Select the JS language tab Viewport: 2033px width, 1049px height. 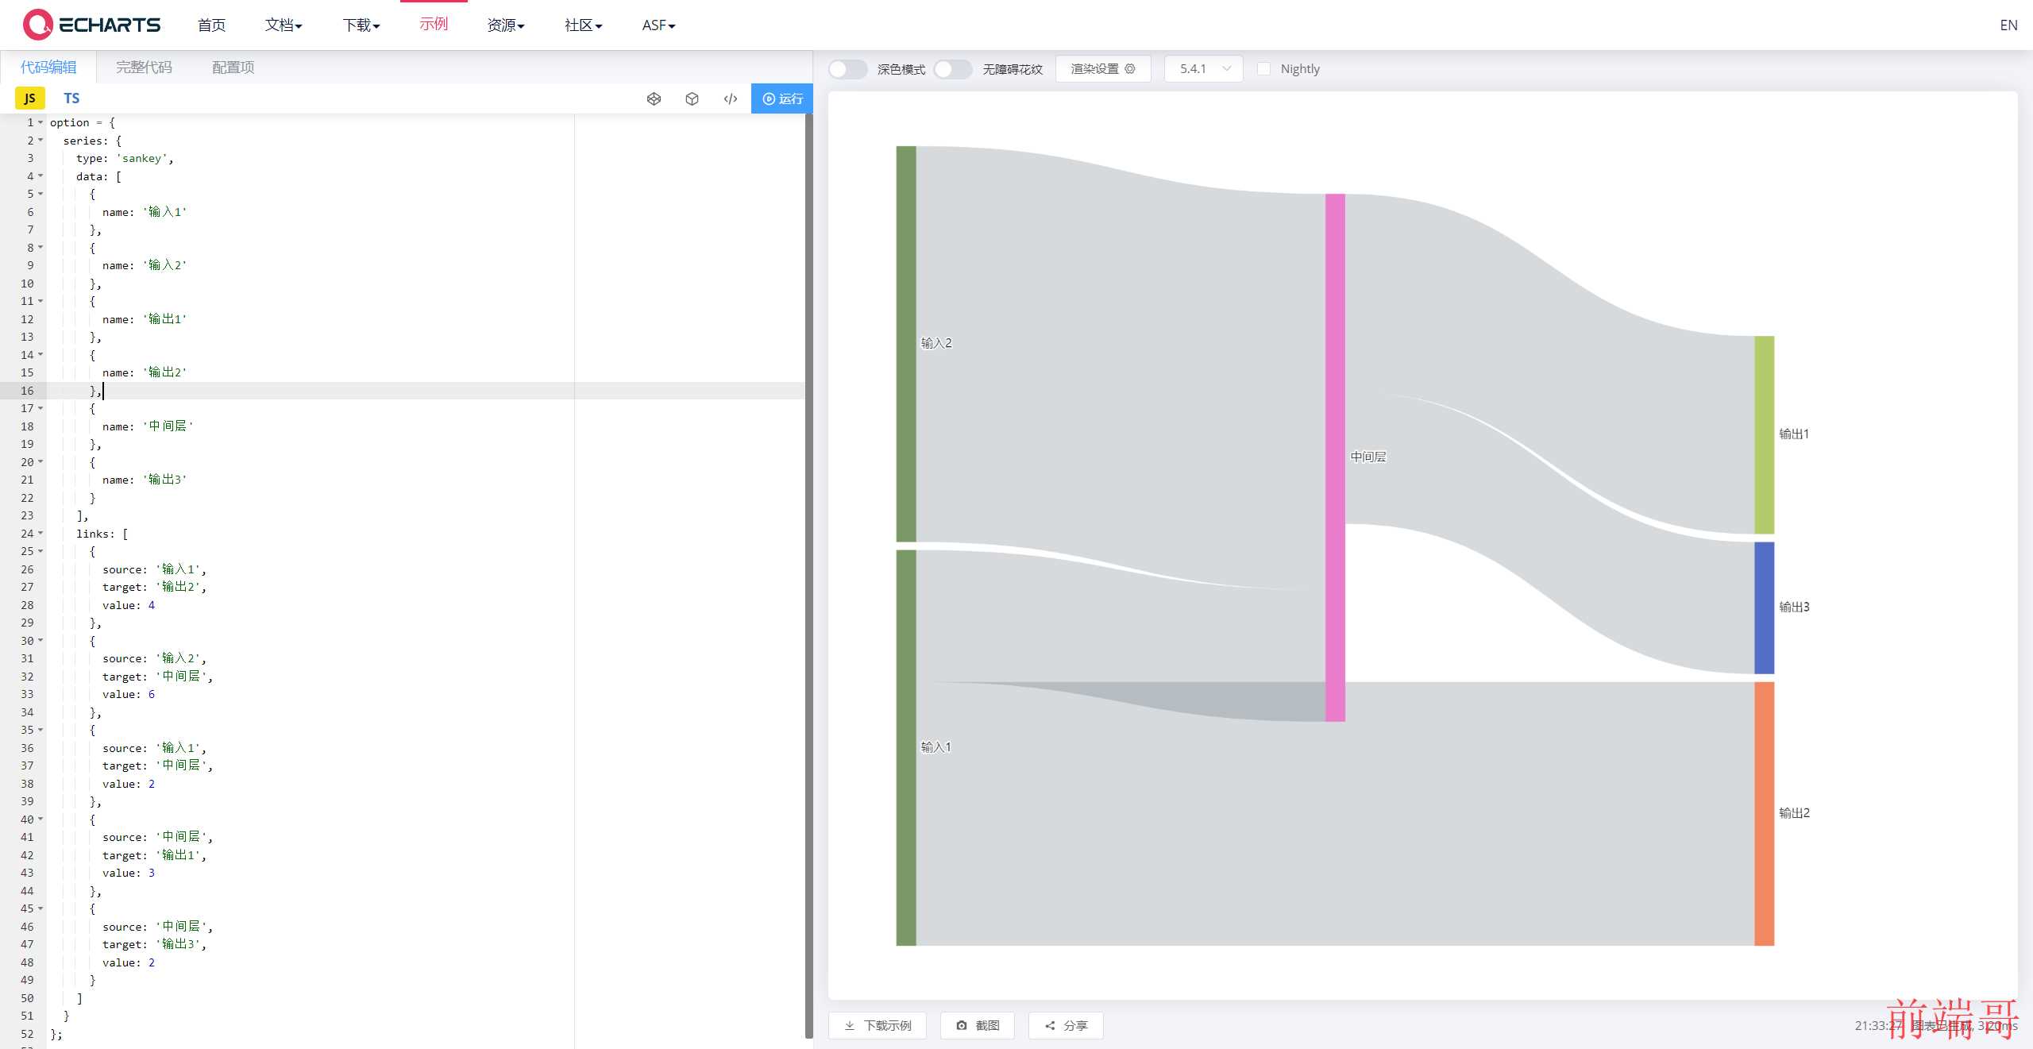point(29,98)
